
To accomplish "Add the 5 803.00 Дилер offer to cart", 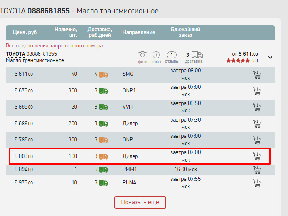I will tap(257, 156).
